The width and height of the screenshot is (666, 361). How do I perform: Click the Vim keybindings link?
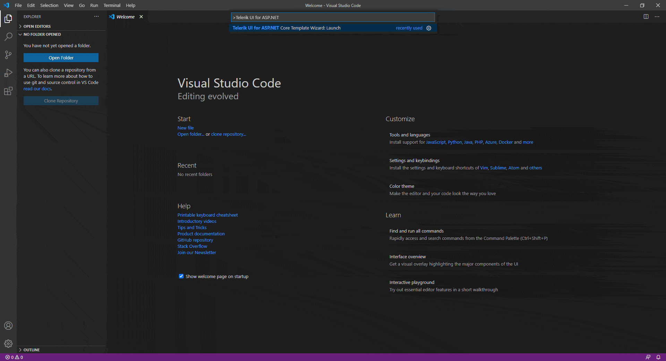pyautogui.click(x=484, y=168)
